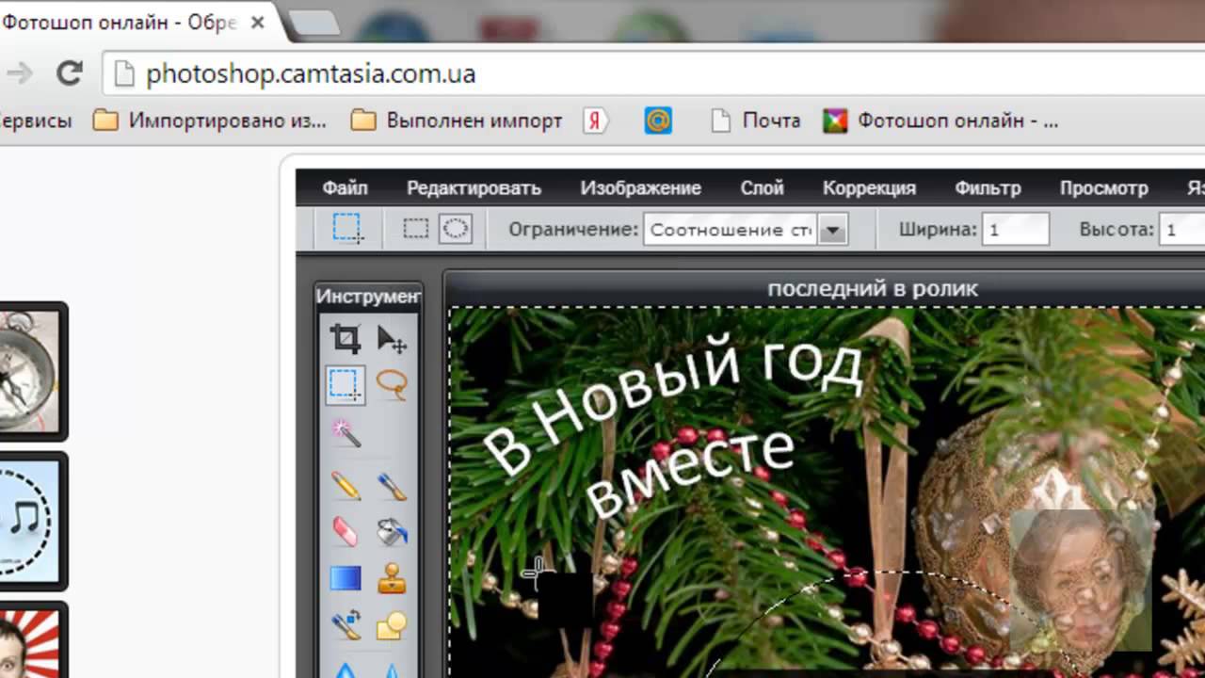Select the Paint Bucket tool
The width and height of the screenshot is (1205, 678).
[392, 531]
